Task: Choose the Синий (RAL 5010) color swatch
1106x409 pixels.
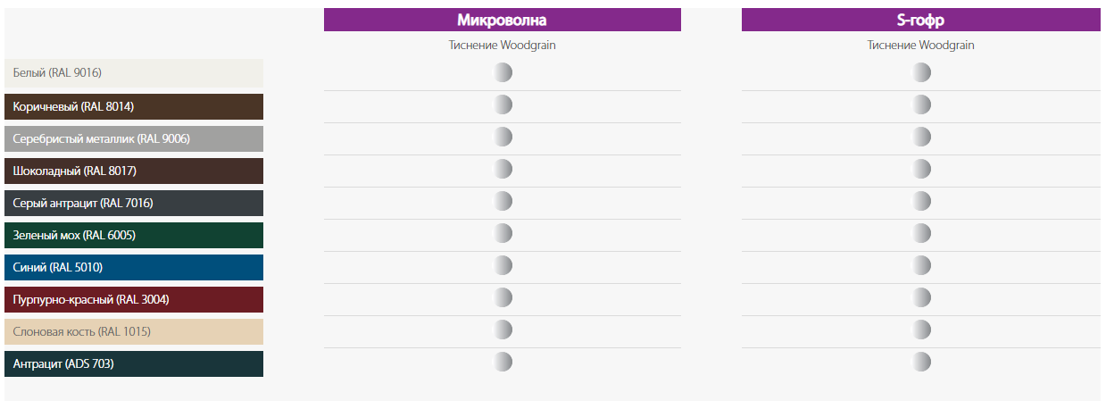Action: click(x=134, y=267)
